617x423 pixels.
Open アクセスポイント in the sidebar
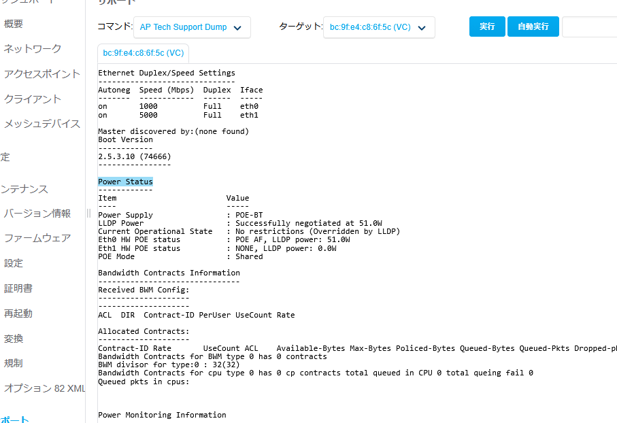tap(41, 74)
